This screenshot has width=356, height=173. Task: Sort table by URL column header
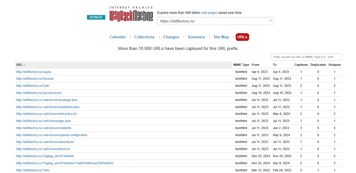click(x=20, y=65)
